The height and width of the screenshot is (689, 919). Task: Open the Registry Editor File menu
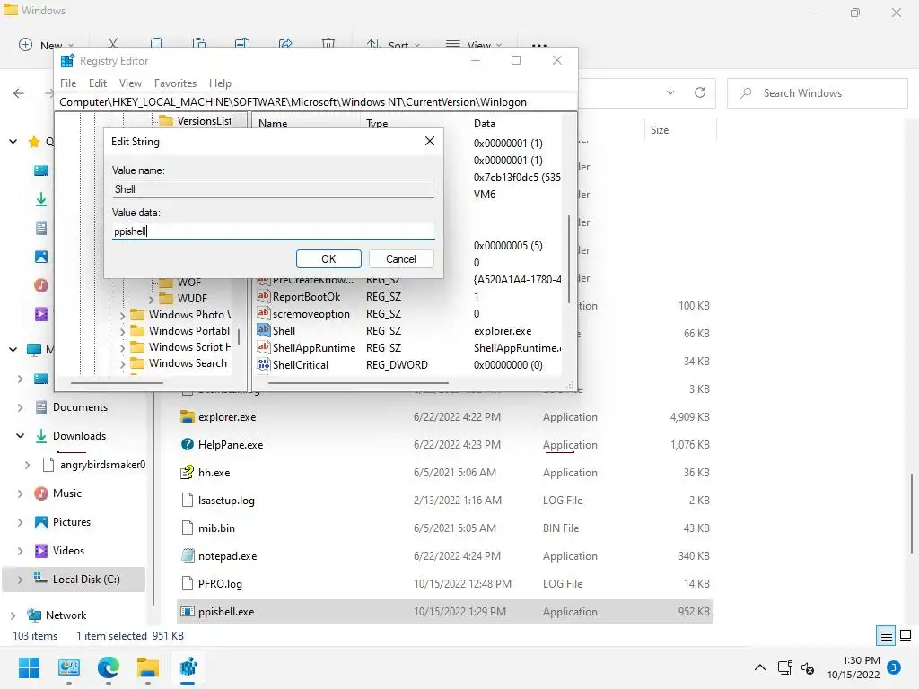coord(68,83)
